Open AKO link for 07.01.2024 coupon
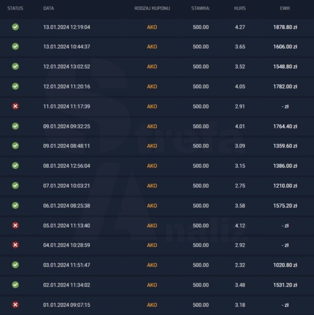Viewport: 314px width, 315px height. pos(152,186)
